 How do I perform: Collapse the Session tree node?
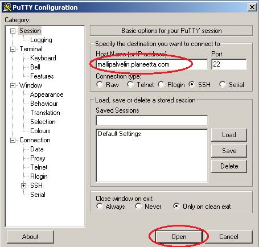(13, 31)
